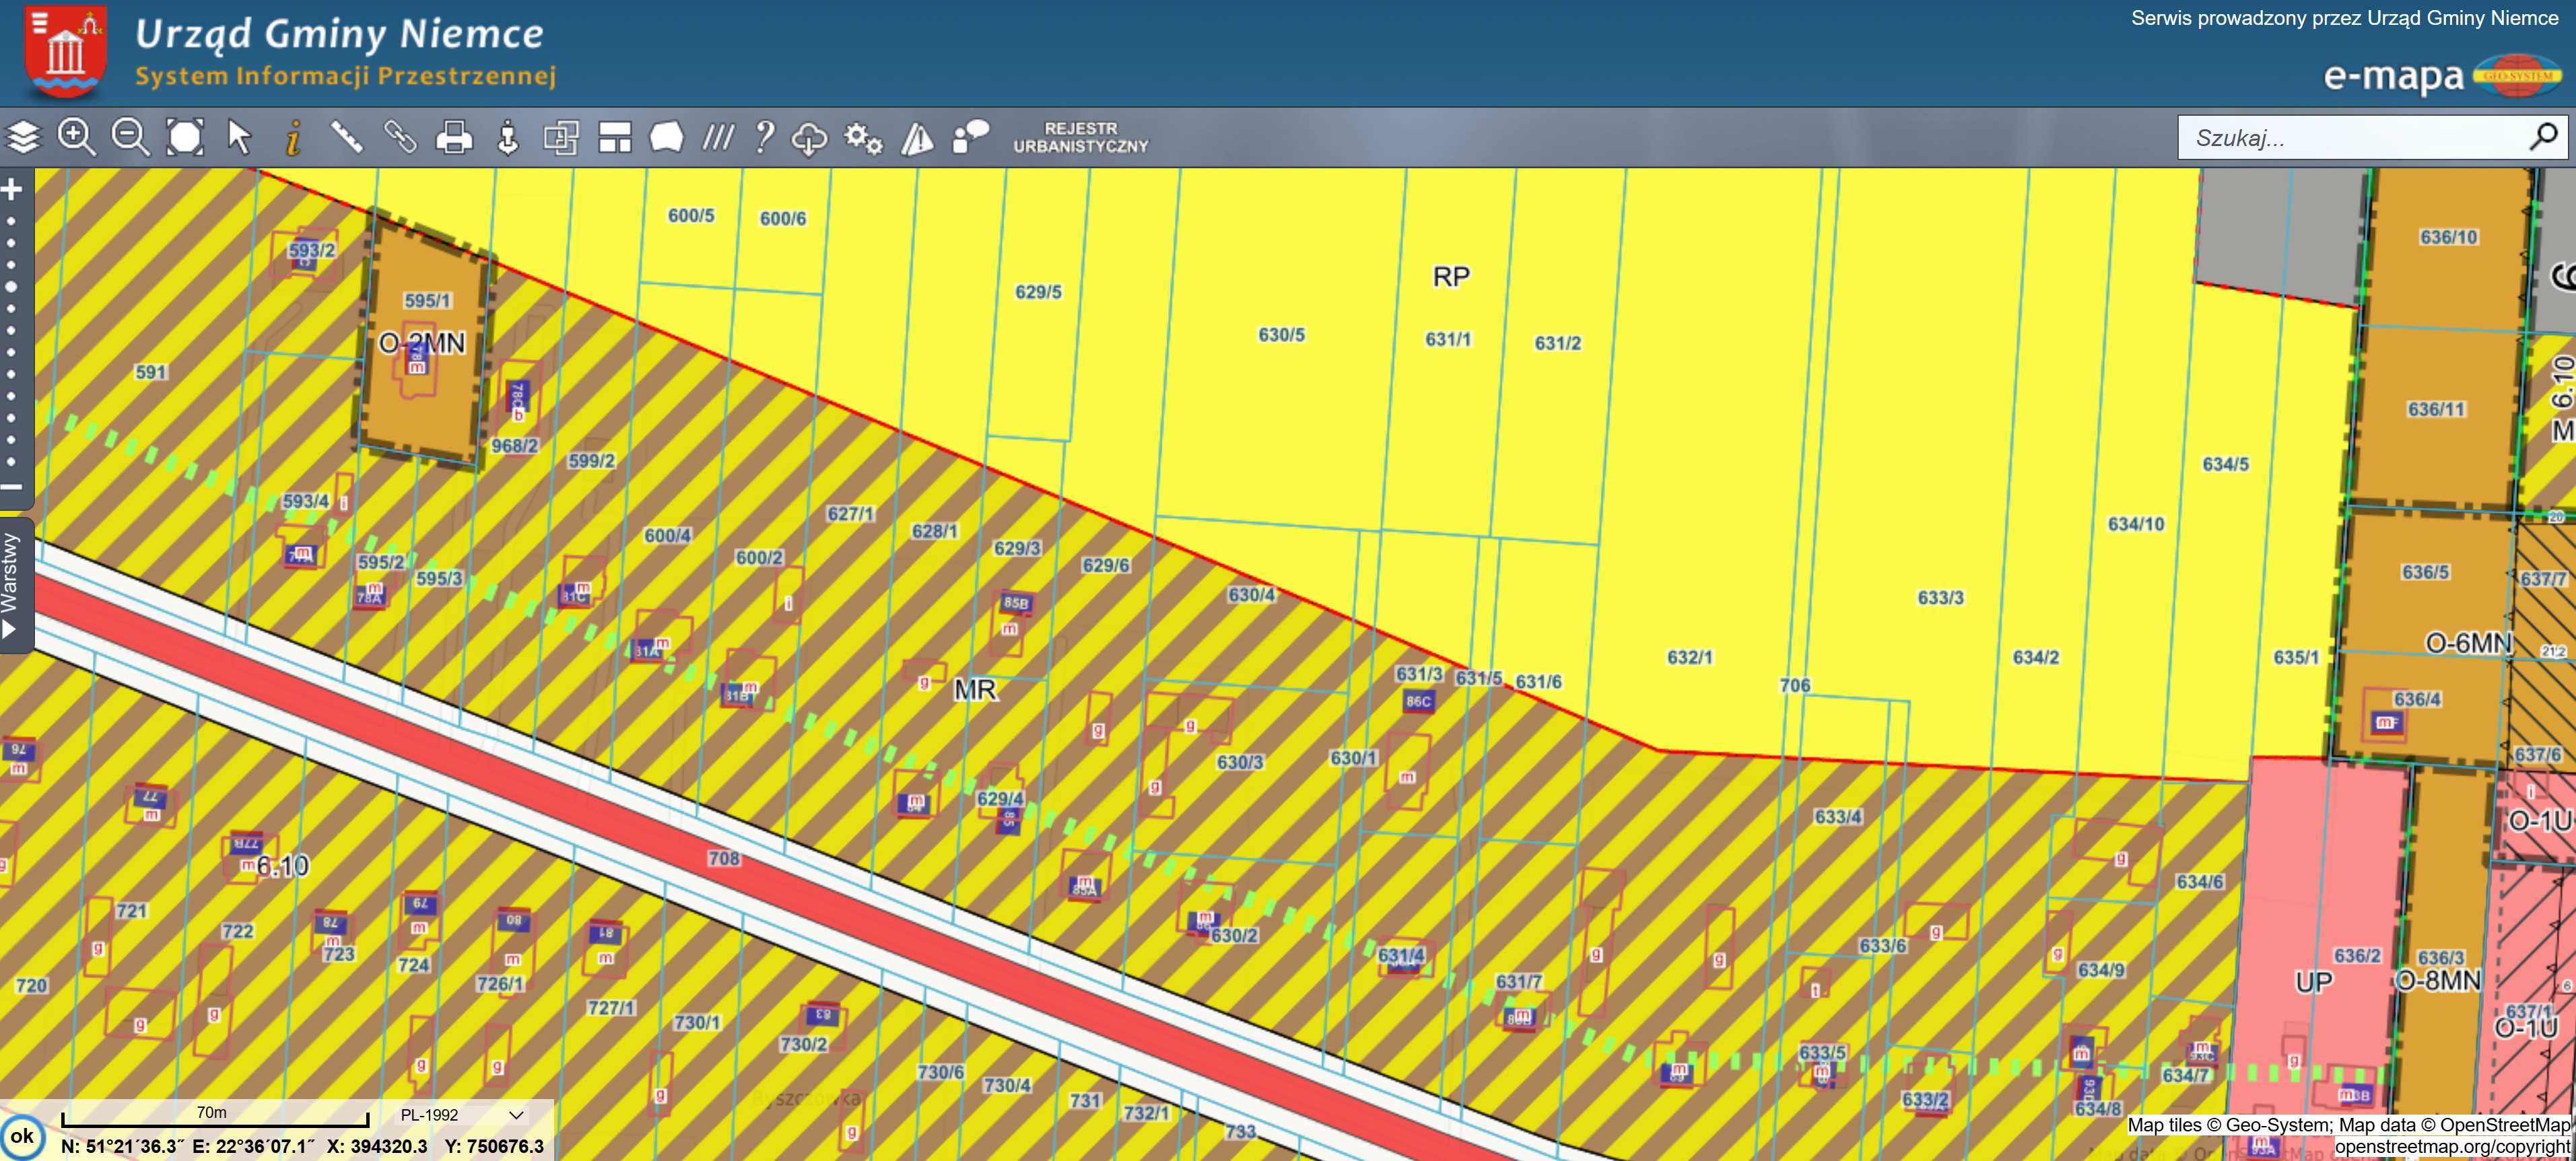Screen dimensions: 2576x1161
Task: Click parcel label 727/1
Action: pyautogui.click(x=611, y=1008)
